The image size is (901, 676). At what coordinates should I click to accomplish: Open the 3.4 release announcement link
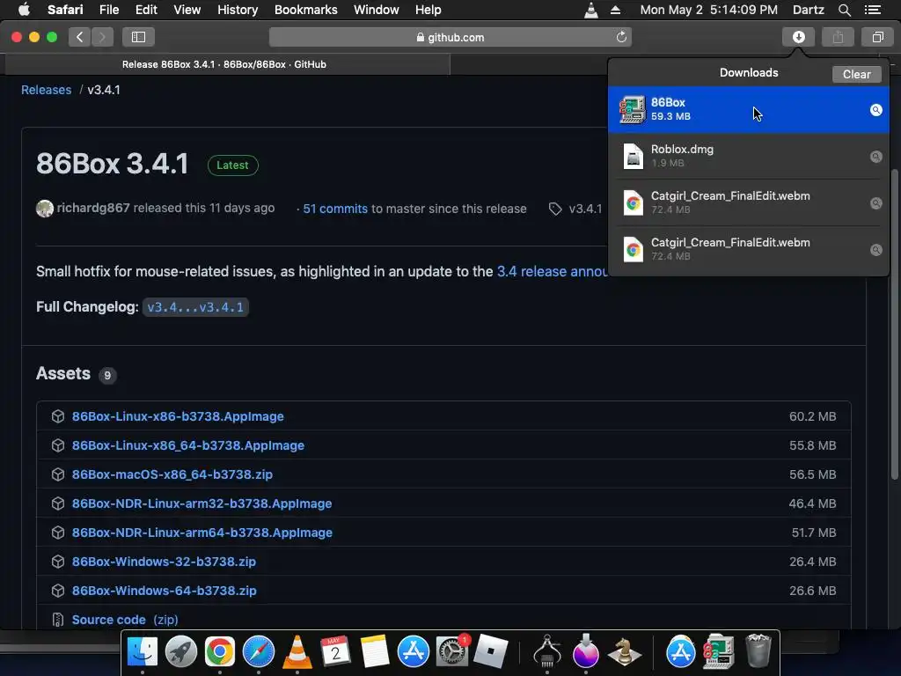click(x=552, y=271)
